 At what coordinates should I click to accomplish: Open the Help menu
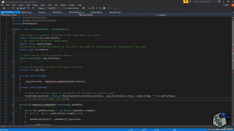click(x=80, y=5)
